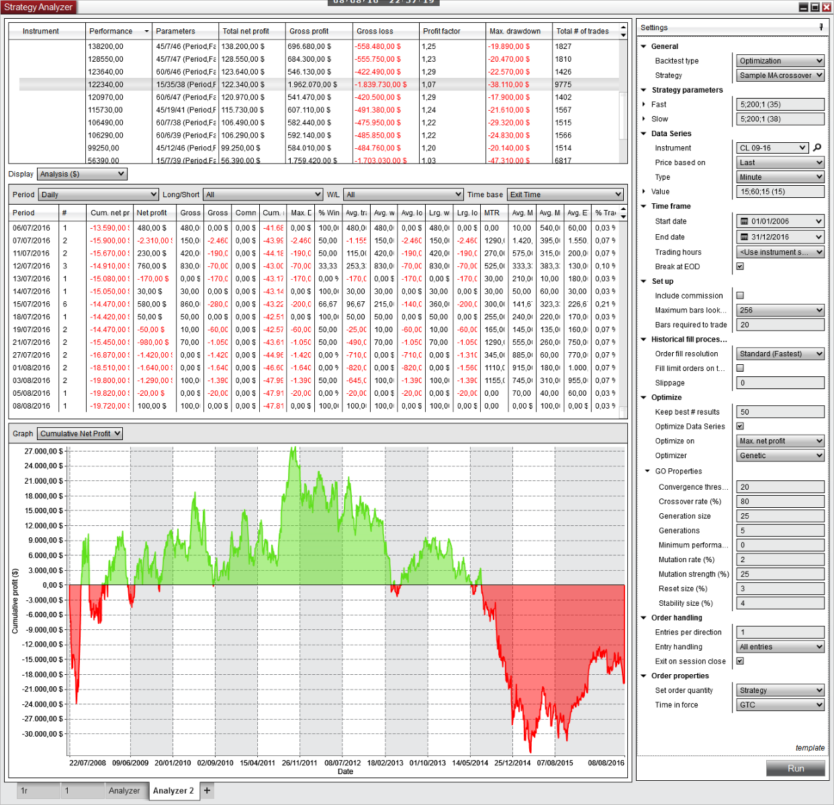
Task: Open the W/L filter dropdown
Action: [x=403, y=195]
